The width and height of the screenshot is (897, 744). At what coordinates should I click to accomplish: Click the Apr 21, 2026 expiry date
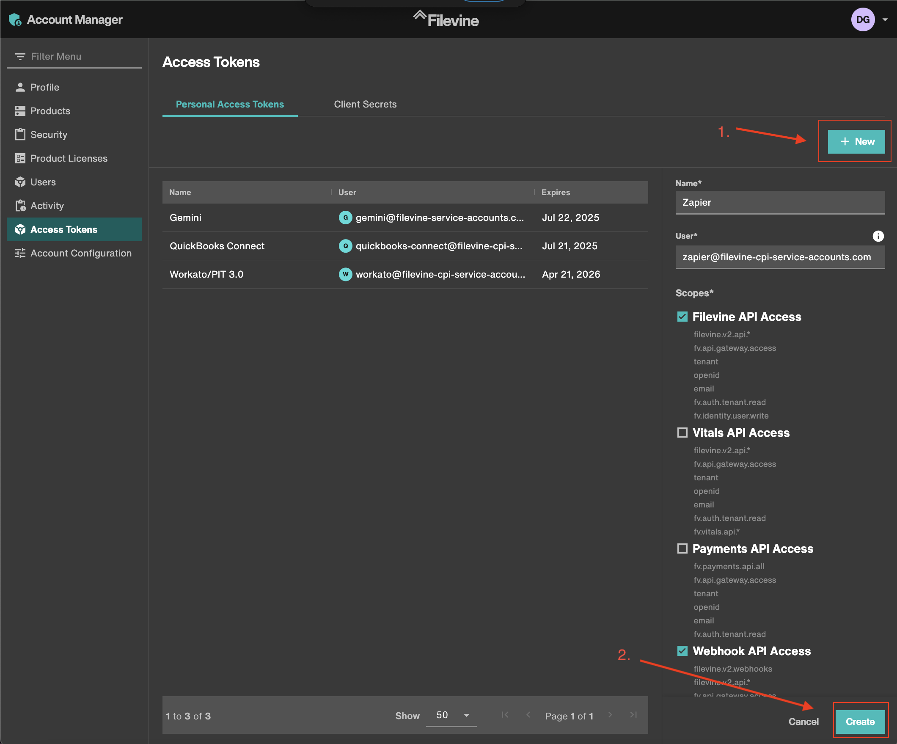coord(571,274)
